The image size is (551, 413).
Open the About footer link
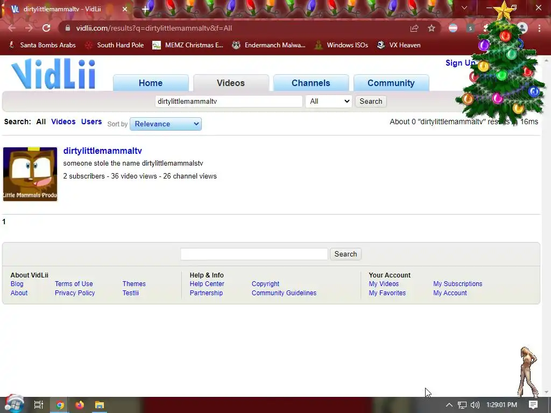[19, 293]
